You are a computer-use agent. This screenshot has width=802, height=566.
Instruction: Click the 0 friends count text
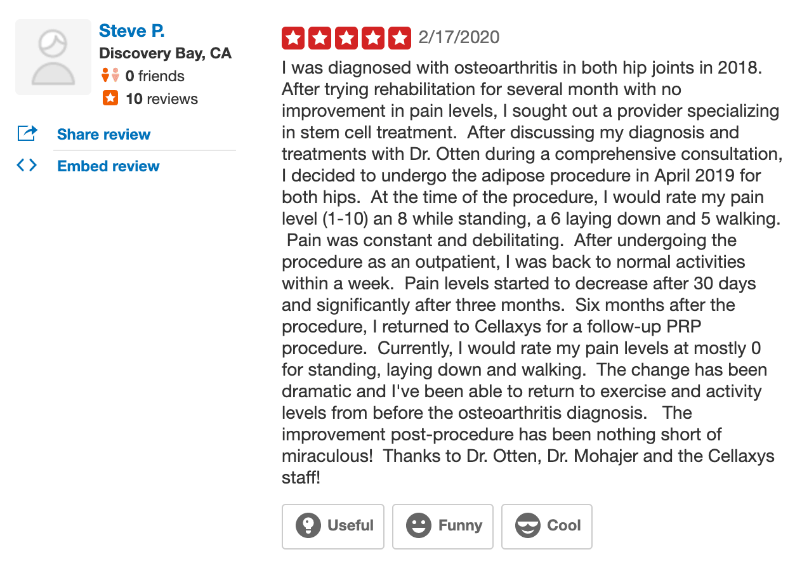[x=155, y=76]
